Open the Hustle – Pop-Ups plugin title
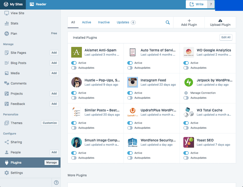 [x=102, y=80]
